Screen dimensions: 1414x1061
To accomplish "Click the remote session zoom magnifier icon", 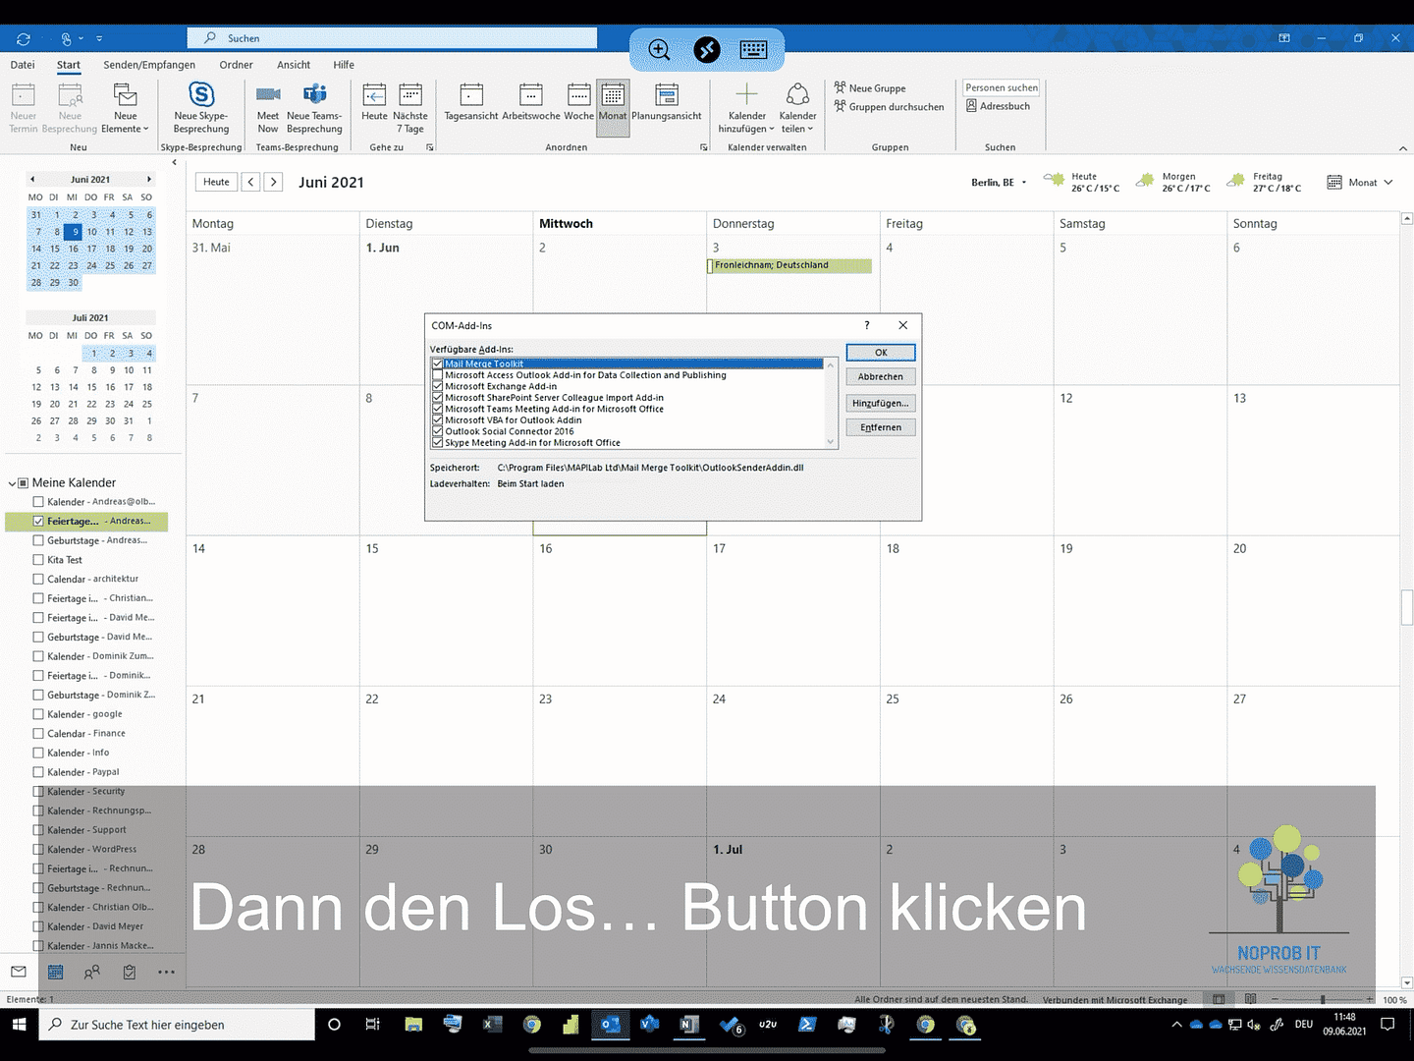I will click(659, 49).
